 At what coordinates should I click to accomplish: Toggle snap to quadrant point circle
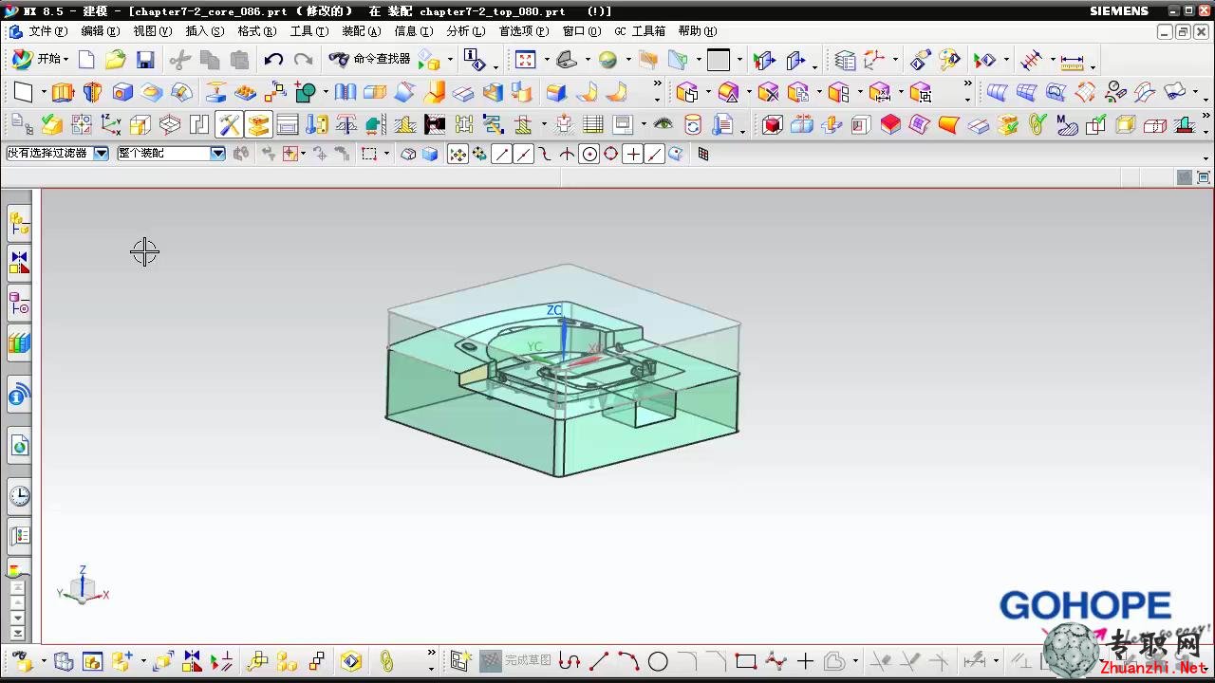click(611, 154)
